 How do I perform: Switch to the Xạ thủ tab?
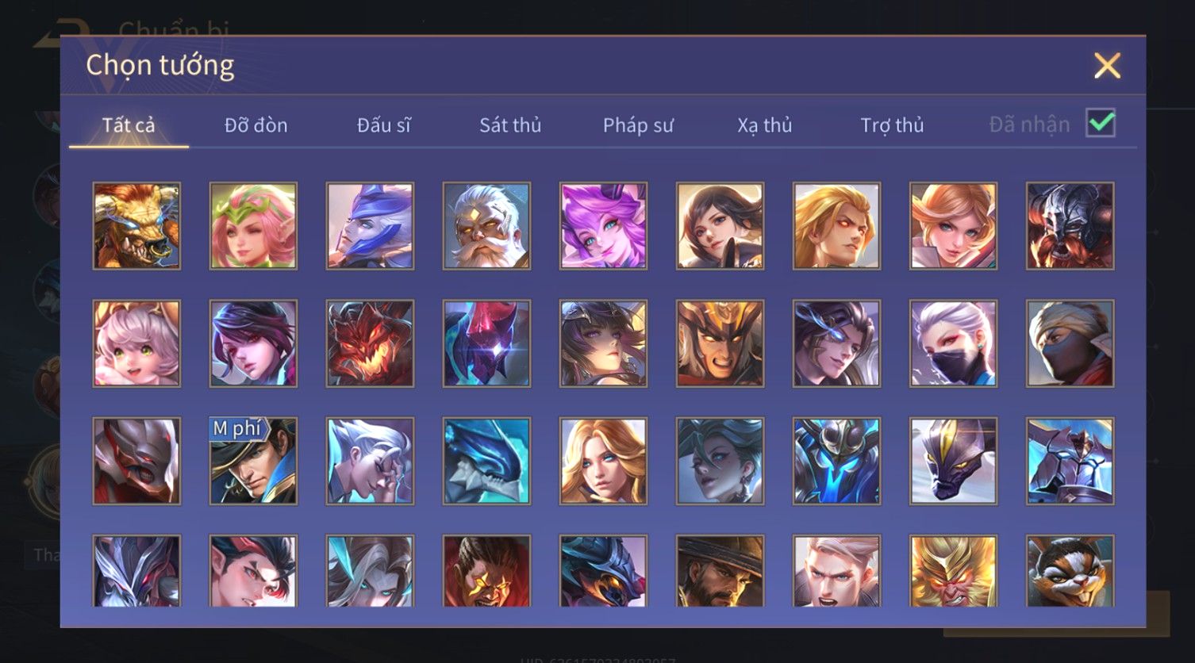[x=765, y=125]
